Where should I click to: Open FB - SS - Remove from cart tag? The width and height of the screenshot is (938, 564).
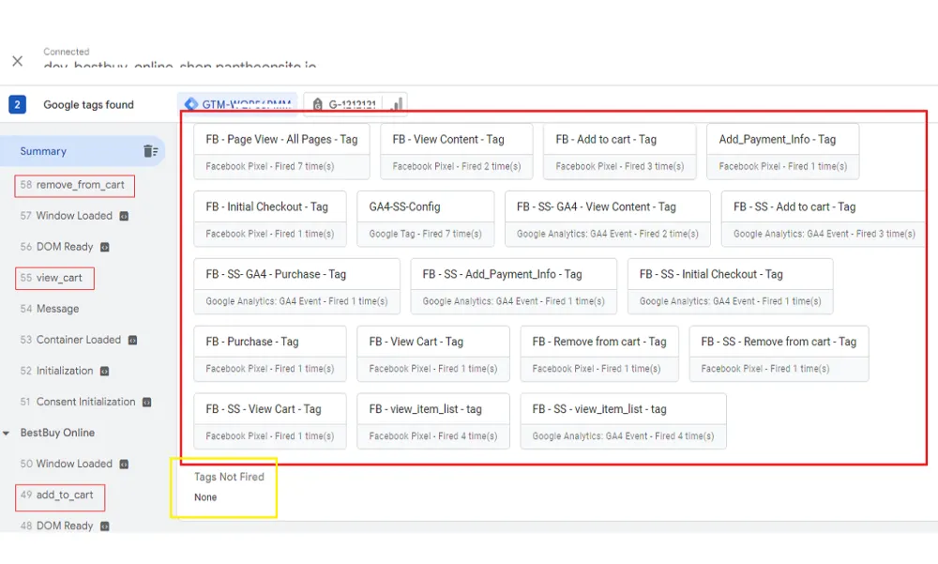coord(779,354)
